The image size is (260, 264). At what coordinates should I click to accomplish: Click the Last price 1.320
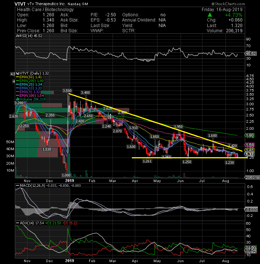(237, 26)
